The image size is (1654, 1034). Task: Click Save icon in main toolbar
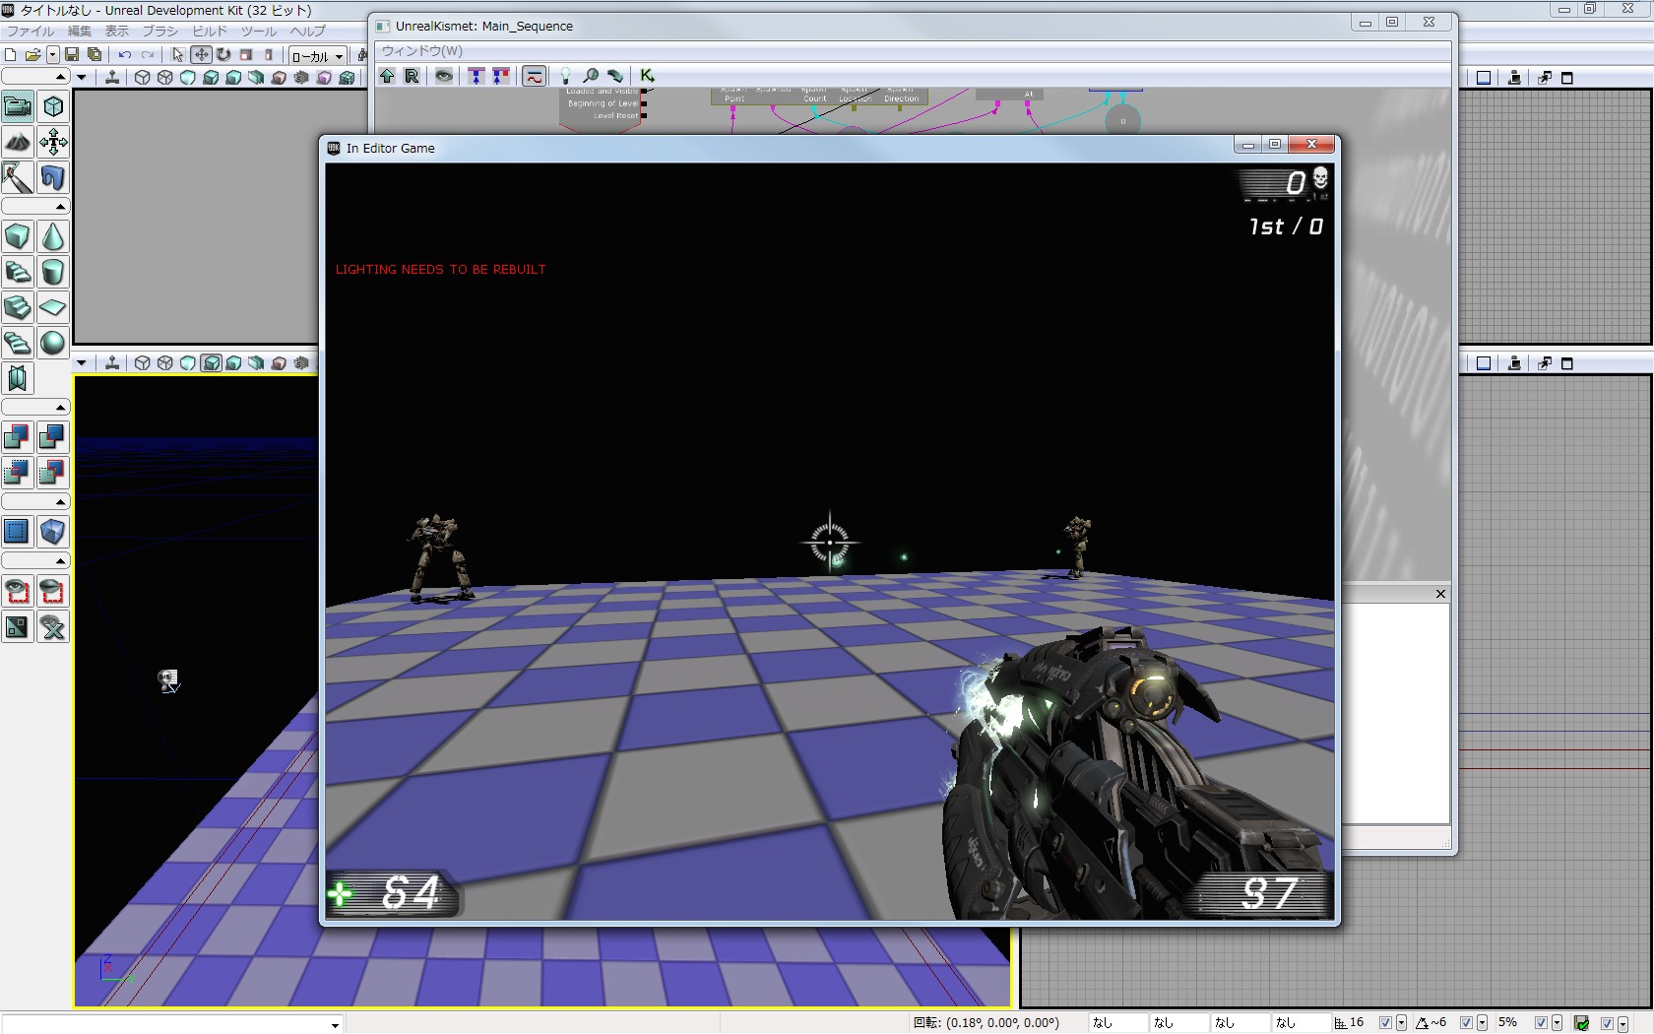coord(72,55)
